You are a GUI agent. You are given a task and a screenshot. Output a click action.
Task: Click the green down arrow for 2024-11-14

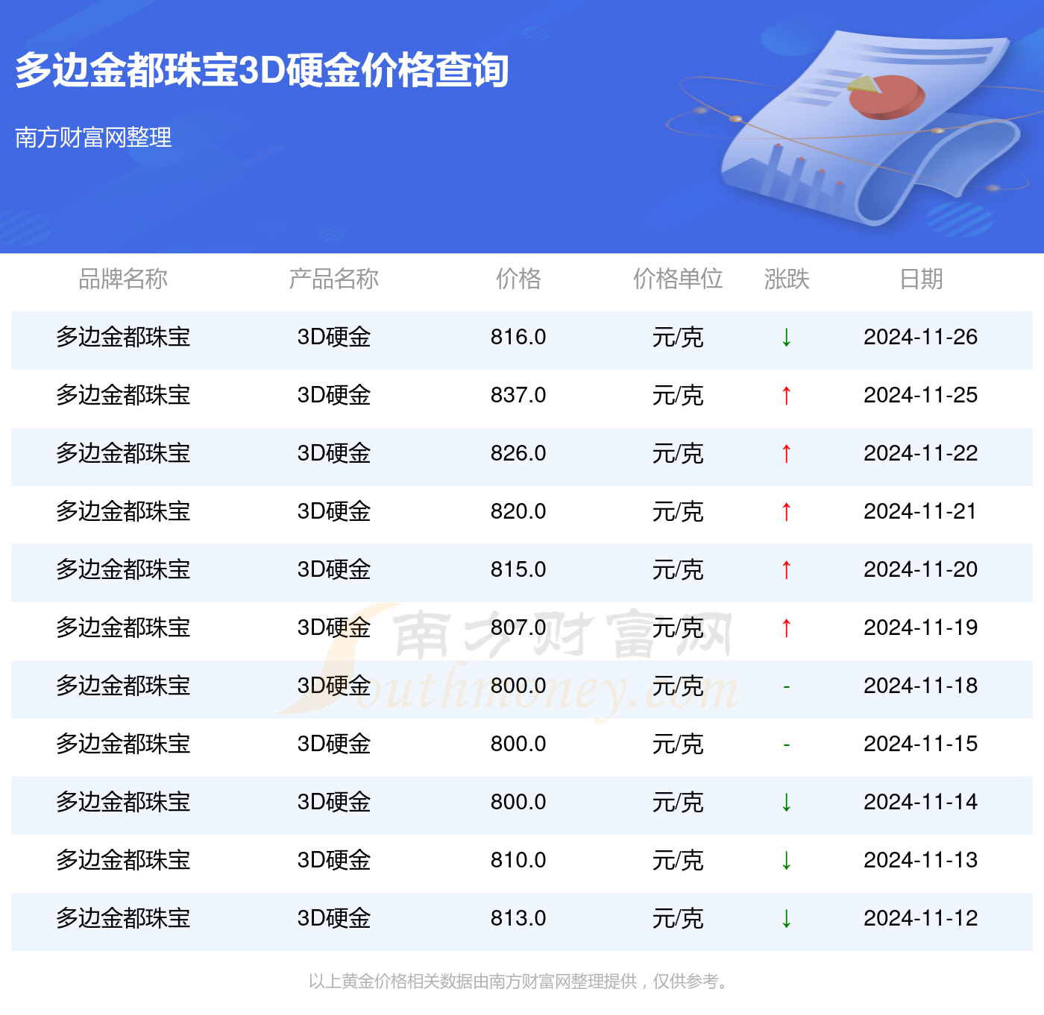786,803
